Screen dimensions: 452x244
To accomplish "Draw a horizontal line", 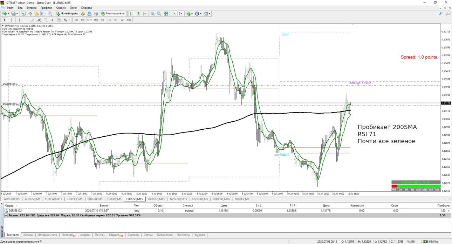I will 26,20.
